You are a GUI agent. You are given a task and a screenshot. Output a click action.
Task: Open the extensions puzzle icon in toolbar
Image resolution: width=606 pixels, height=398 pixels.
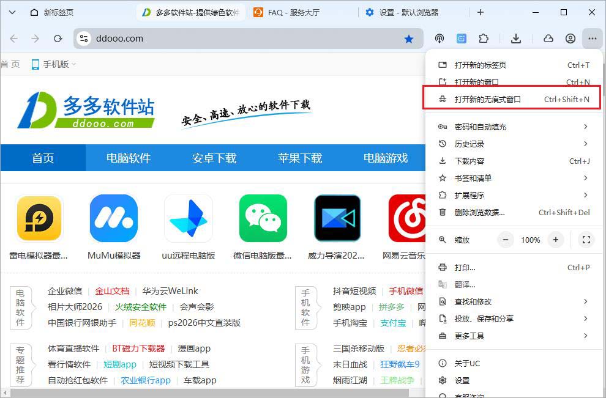click(x=484, y=39)
